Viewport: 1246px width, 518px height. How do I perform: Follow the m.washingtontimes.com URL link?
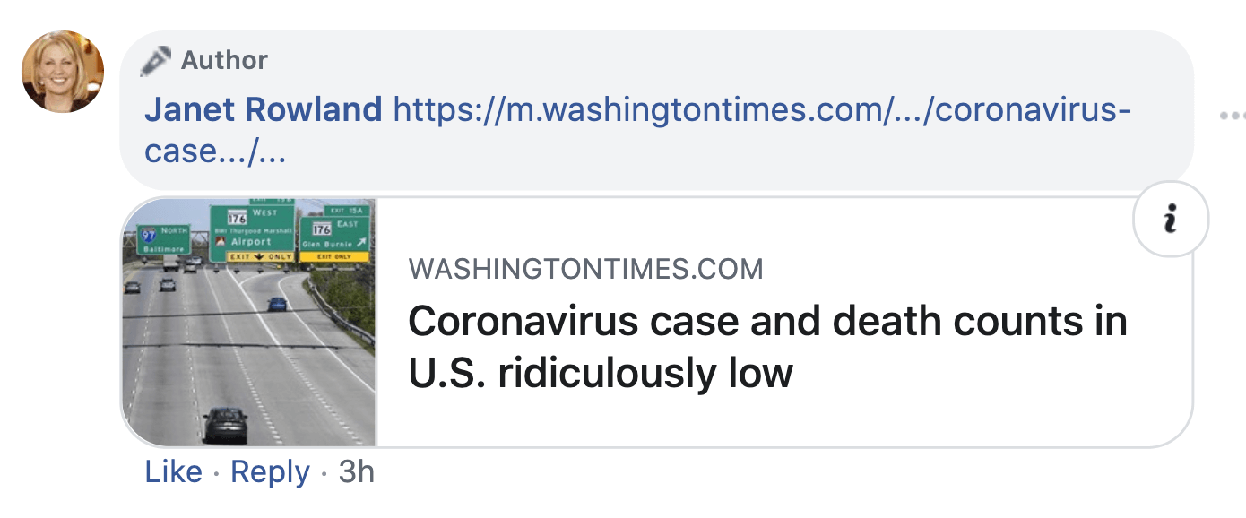click(x=762, y=110)
